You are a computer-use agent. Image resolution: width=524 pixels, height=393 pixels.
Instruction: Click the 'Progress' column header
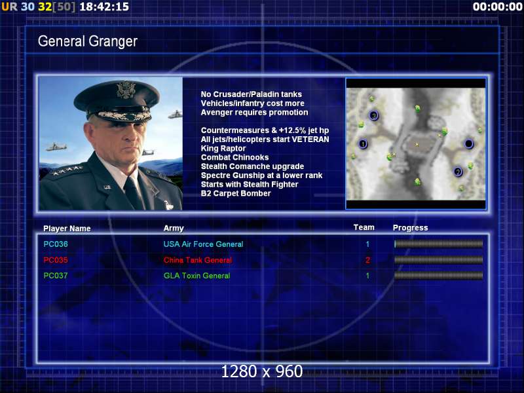411,228
